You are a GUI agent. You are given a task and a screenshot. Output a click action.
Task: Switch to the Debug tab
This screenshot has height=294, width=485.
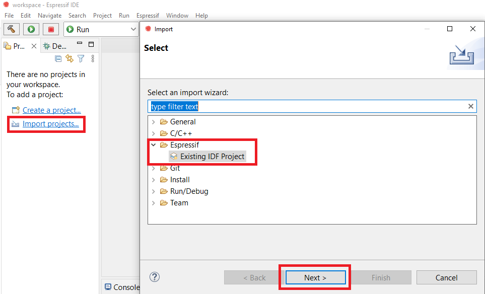click(54, 46)
